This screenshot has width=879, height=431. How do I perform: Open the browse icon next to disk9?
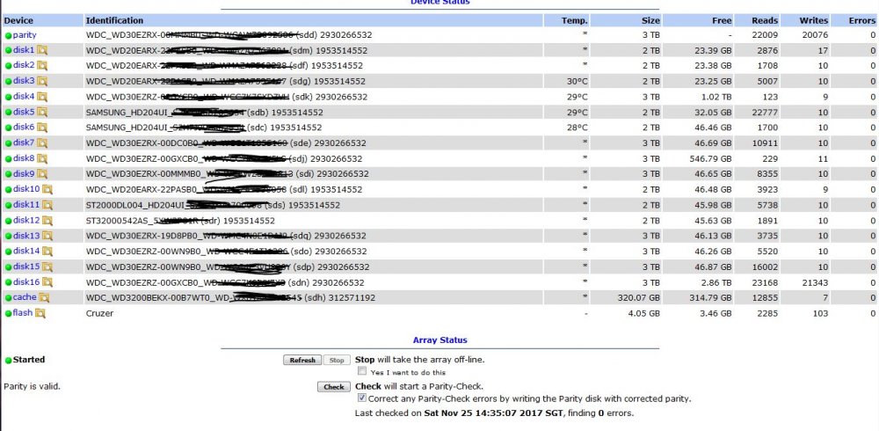42,174
